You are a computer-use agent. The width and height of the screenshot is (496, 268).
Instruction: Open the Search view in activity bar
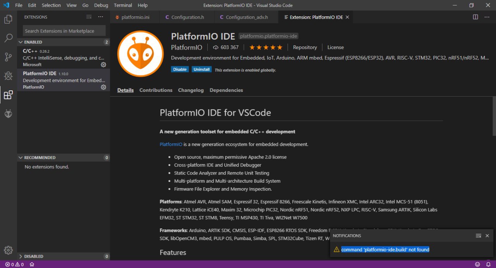pos(8,38)
